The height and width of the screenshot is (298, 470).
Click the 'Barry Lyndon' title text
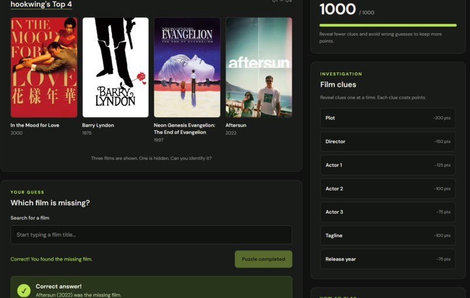(x=98, y=125)
